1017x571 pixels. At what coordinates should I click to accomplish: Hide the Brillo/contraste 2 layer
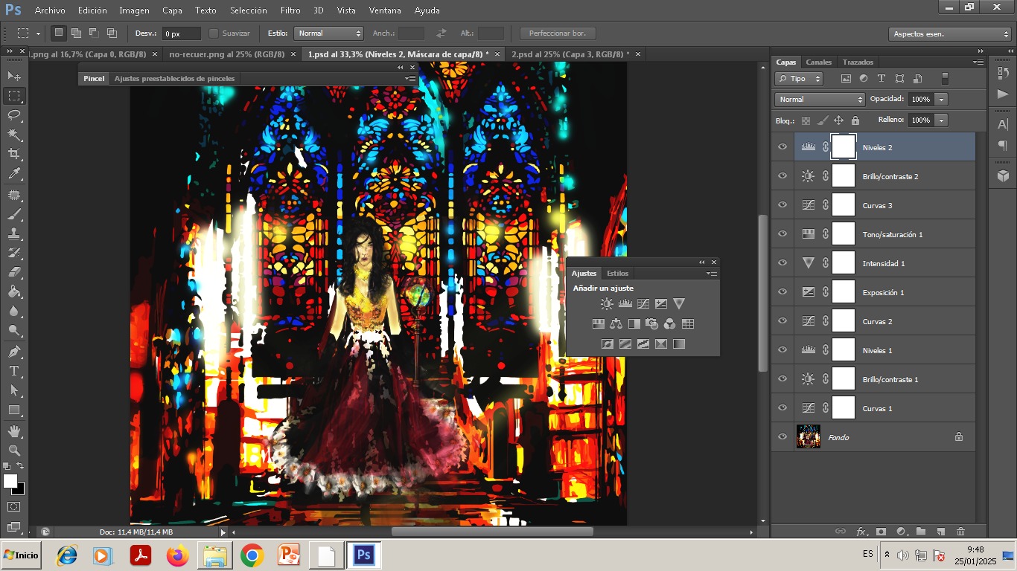[x=782, y=176]
